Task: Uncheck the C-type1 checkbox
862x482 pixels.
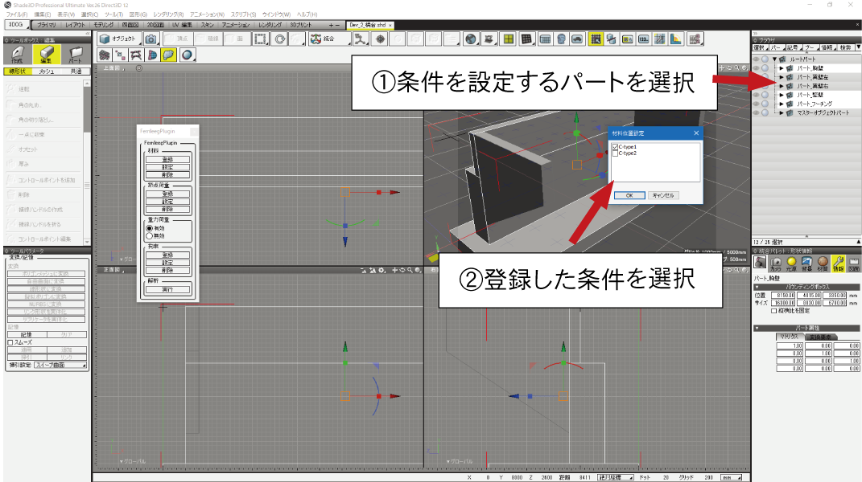Action: click(x=616, y=147)
